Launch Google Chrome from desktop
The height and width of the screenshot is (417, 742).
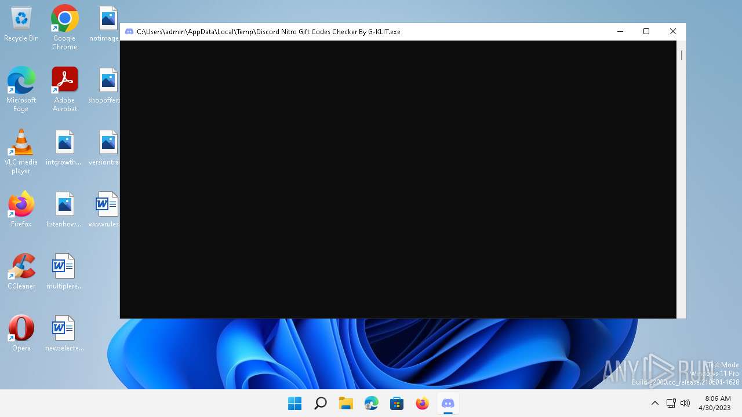pyautogui.click(x=64, y=27)
